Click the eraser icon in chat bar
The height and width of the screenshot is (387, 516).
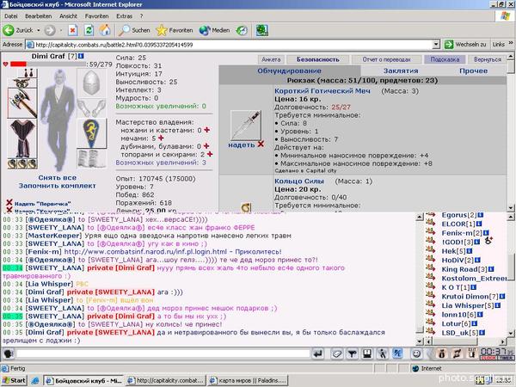pyautogui.click(x=336, y=354)
